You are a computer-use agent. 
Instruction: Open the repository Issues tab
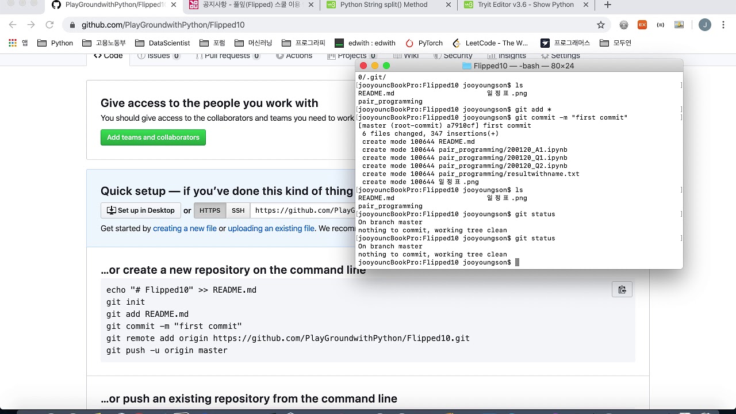[x=159, y=56]
